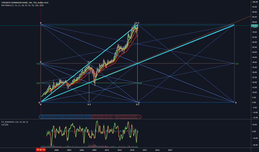Select the MA Ribbon indicator legend
Viewport: 259px width, 152px height.
pyautogui.click(x=23, y=6)
